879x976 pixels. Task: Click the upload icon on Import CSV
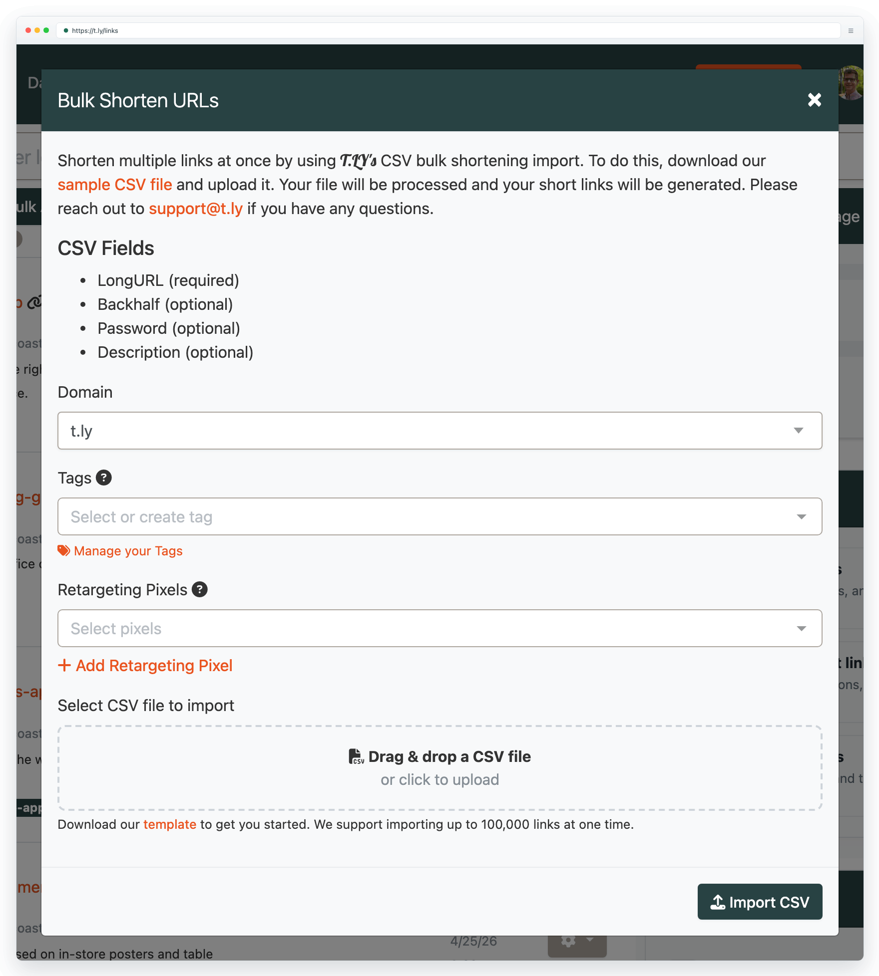[718, 902]
